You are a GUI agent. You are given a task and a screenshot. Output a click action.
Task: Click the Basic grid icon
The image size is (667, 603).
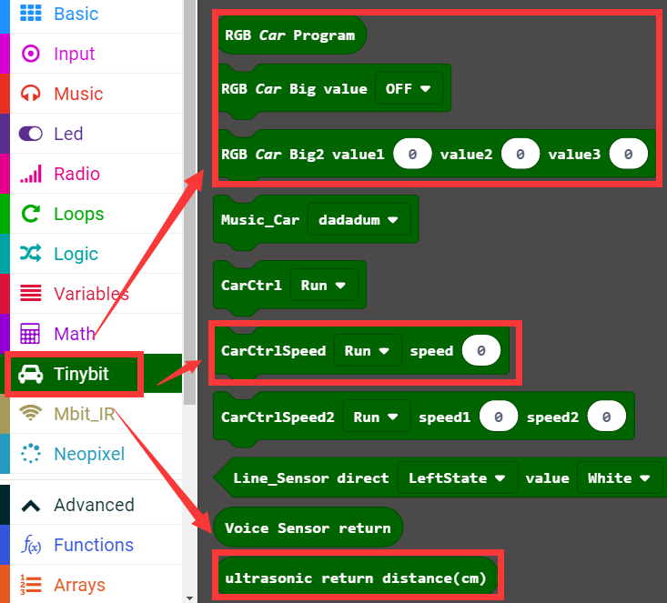(31, 14)
